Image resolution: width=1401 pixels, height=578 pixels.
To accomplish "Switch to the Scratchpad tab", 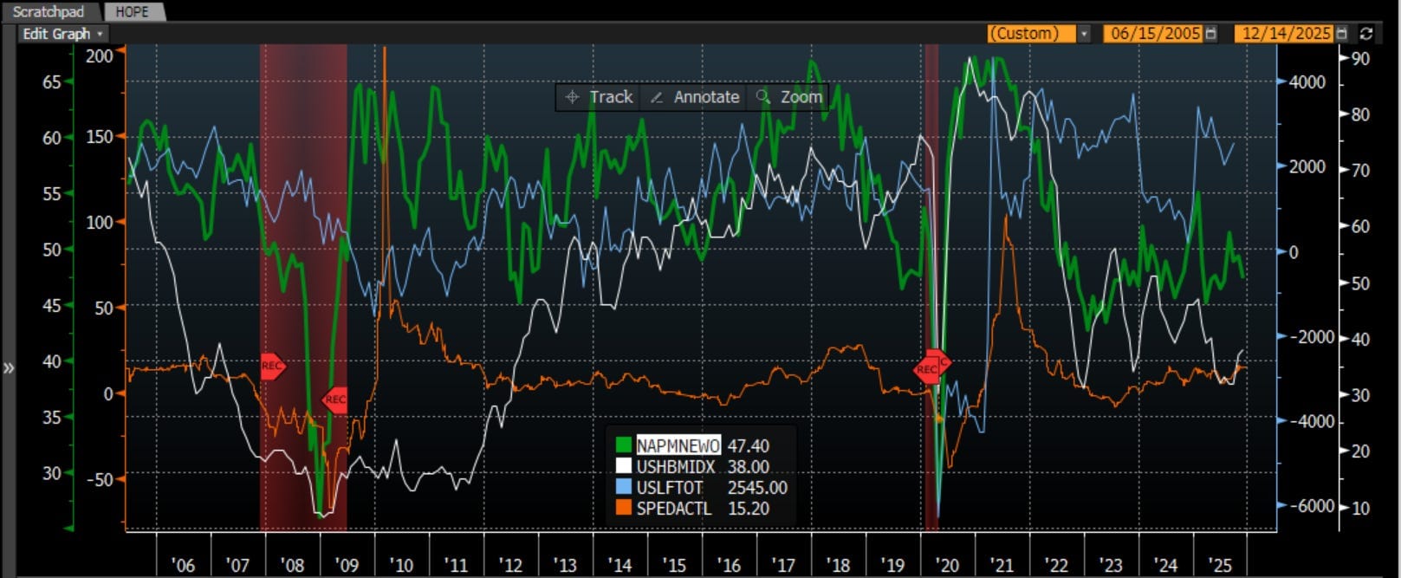I will [x=49, y=11].
